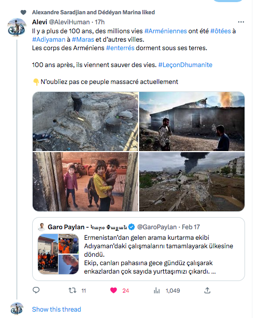The height and width of the screenshot is (318, 254).
Task: Toggle the pink heart like button
Action: point(113,291)
